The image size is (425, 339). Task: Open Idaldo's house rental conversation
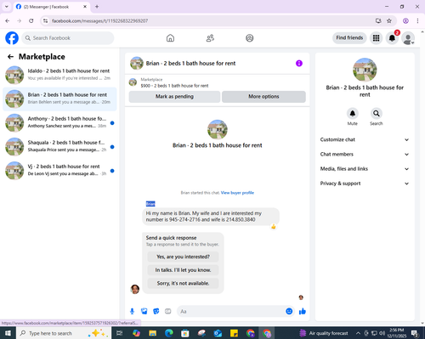tap(59, 75)
